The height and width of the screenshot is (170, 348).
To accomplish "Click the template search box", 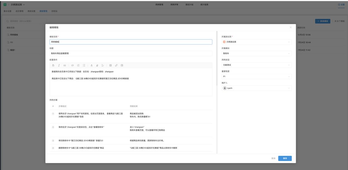I will pos(26,21).
